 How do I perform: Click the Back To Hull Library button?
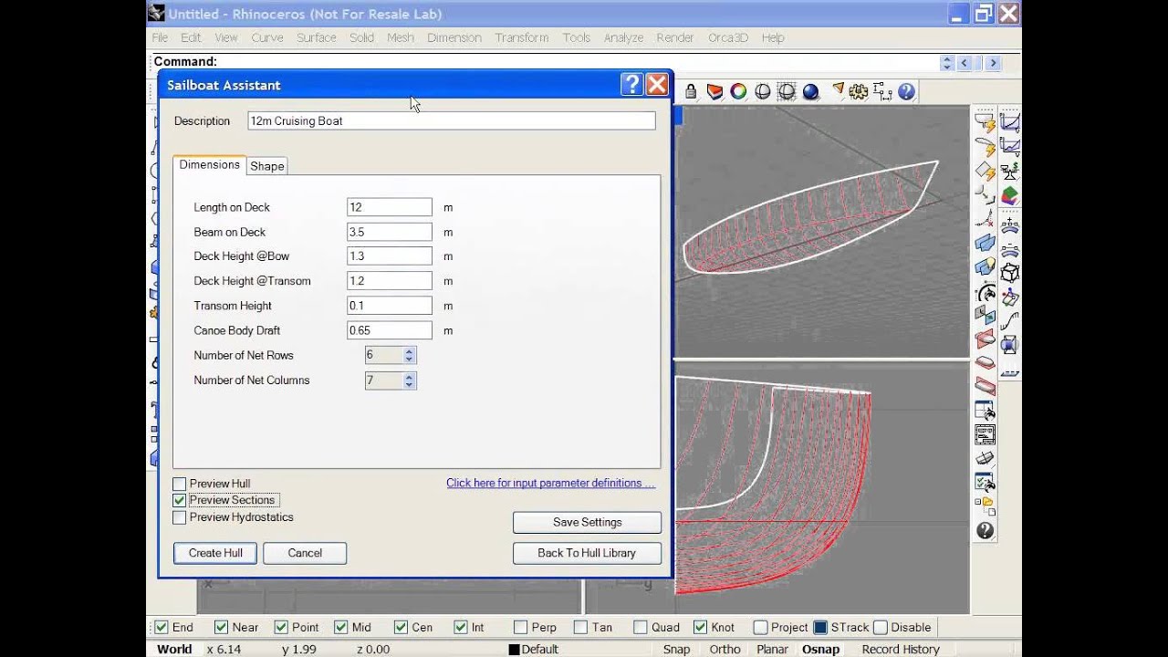pos(587,553)
